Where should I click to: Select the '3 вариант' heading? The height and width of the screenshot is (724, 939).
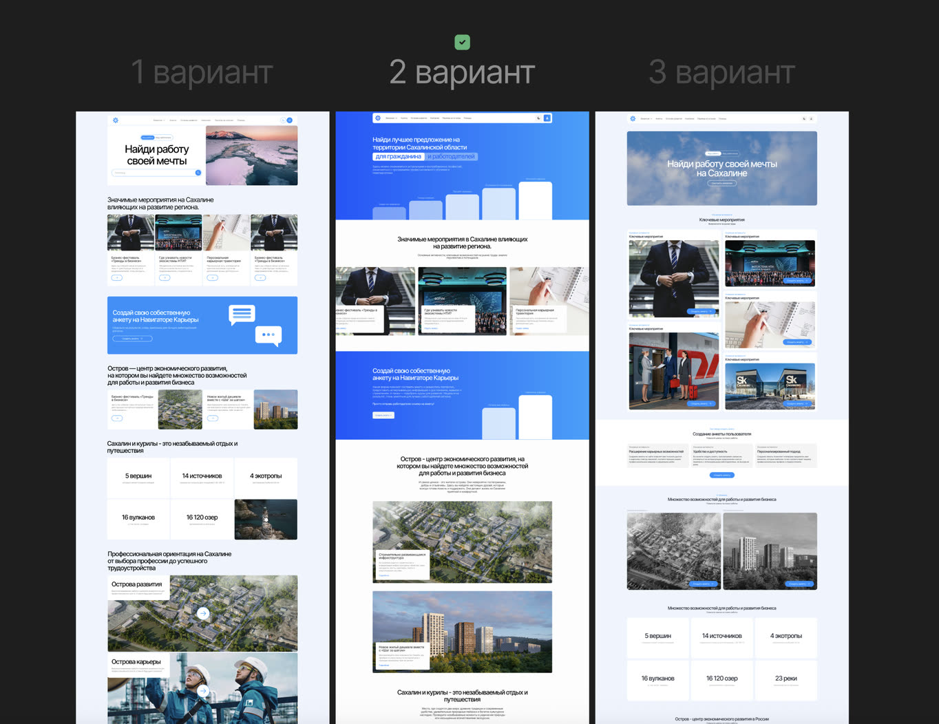click(x=722, y=72)
